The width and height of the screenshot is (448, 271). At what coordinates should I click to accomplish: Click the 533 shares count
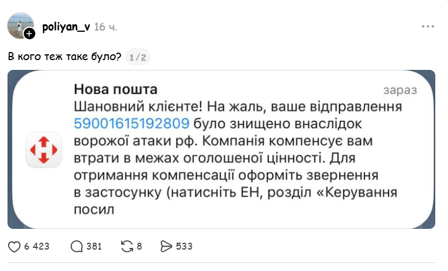click(184, 247)
